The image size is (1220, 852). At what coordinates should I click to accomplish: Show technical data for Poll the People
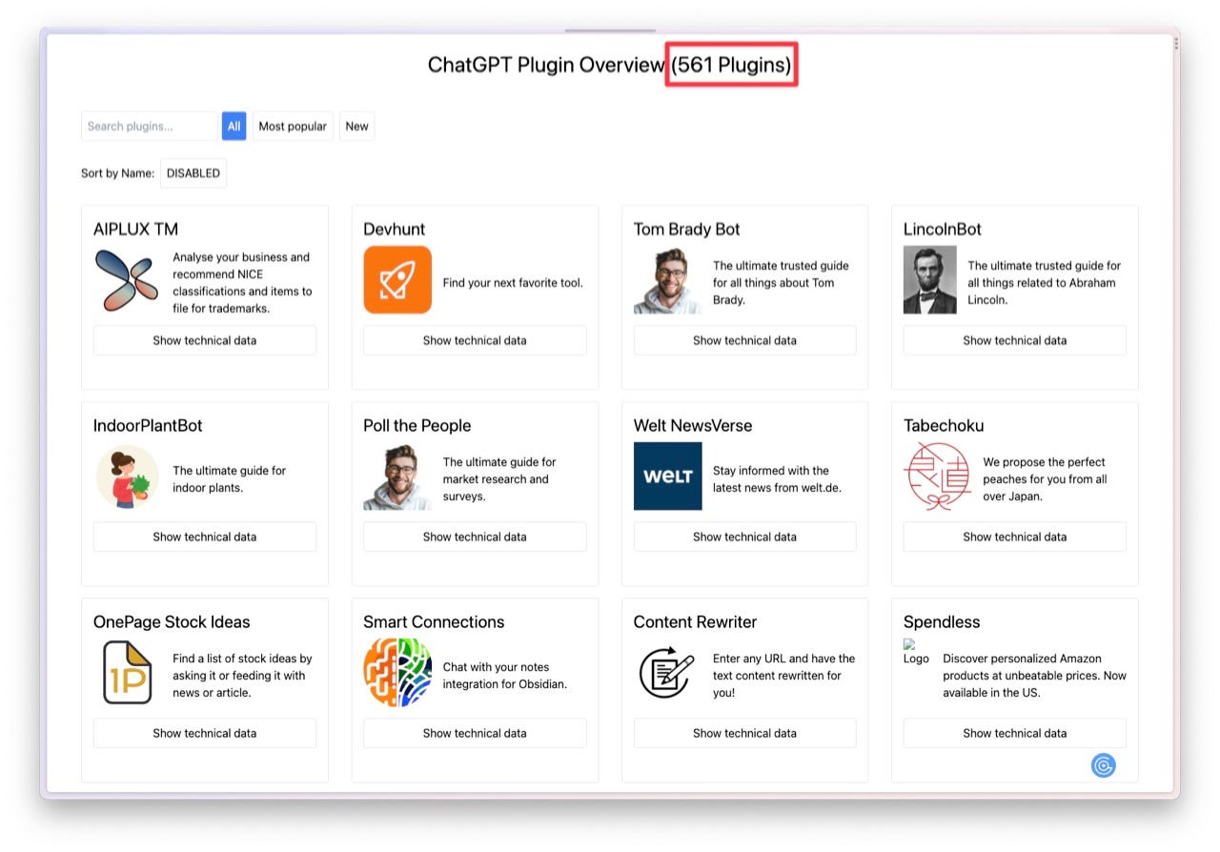click(x=475, y=537)
